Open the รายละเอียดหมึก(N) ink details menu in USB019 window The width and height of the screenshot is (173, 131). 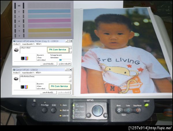click(x=28, y=44)
